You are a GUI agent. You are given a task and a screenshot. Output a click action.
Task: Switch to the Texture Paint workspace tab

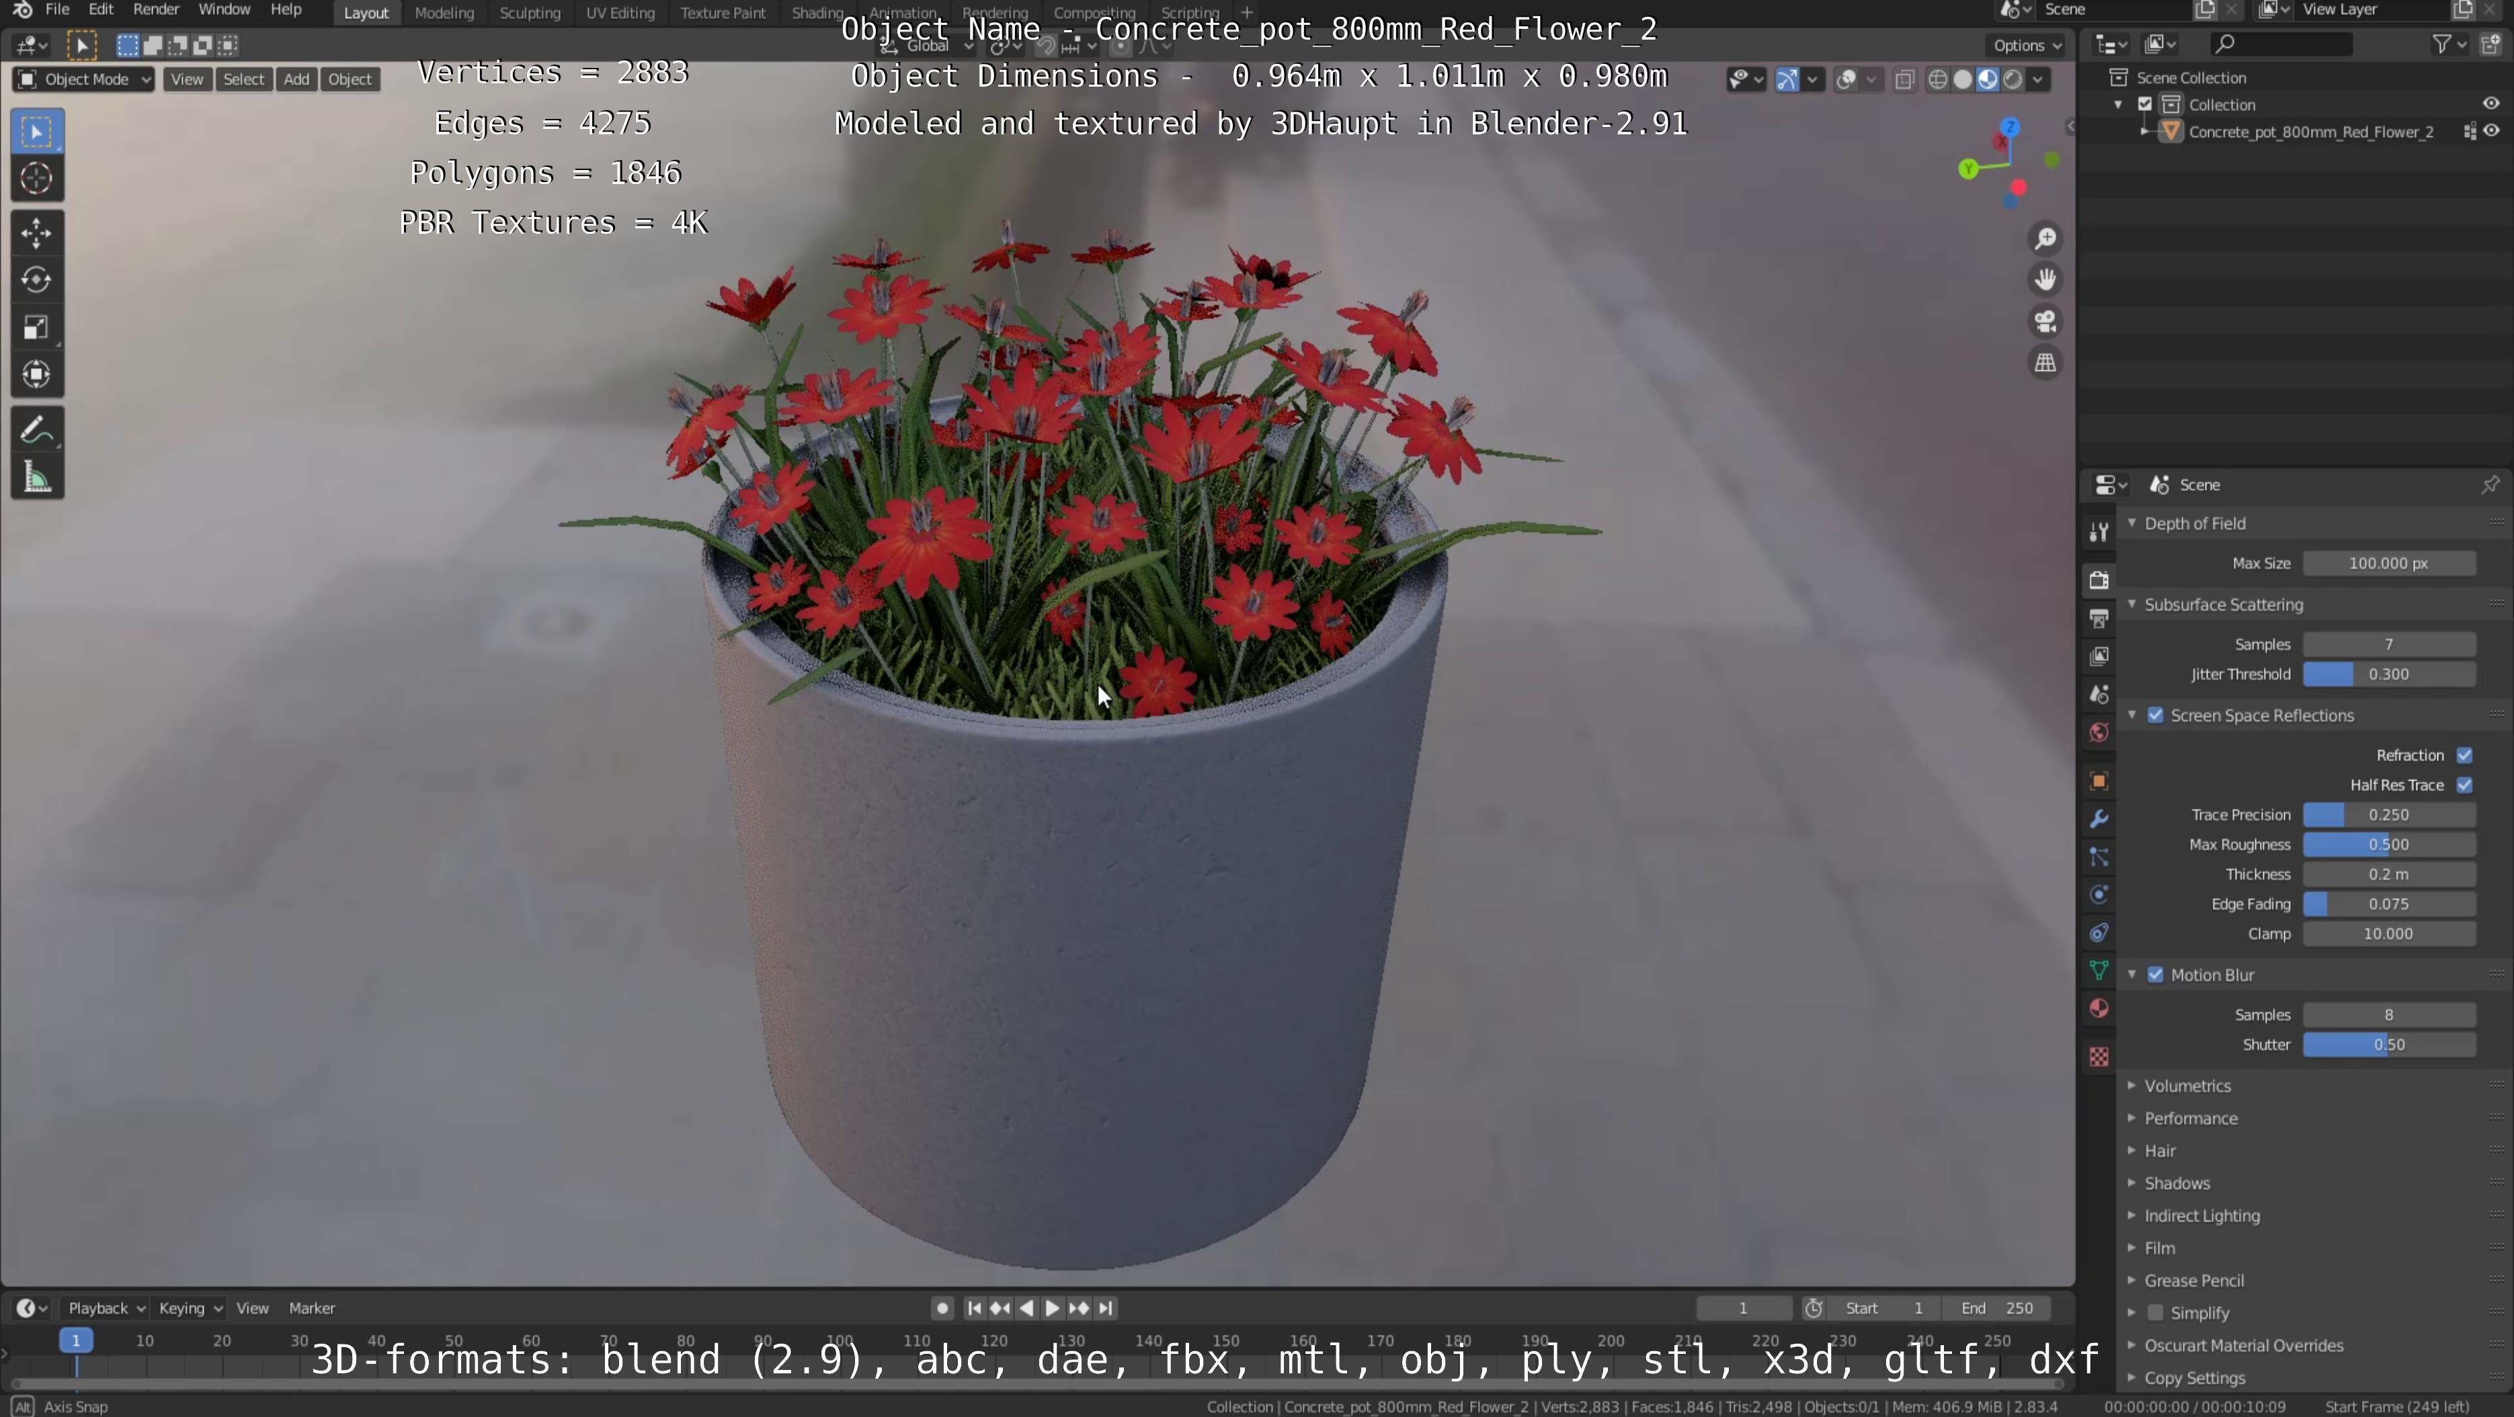723,13
